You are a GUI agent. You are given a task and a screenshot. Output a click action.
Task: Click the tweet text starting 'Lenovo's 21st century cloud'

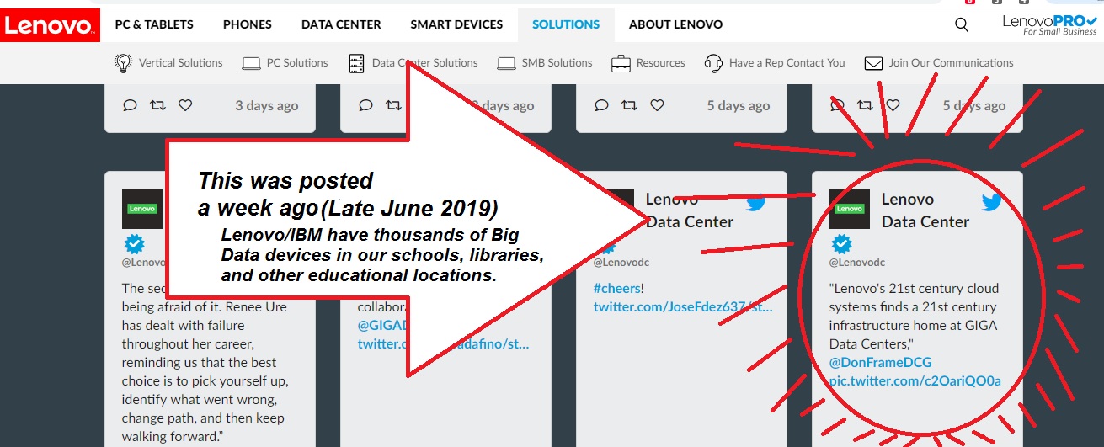tap(914, 317)
